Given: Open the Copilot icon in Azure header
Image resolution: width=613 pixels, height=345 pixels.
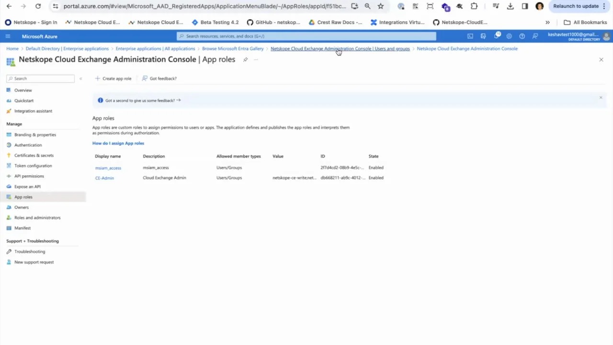Looking at the screenshot, I should point(483,36).
